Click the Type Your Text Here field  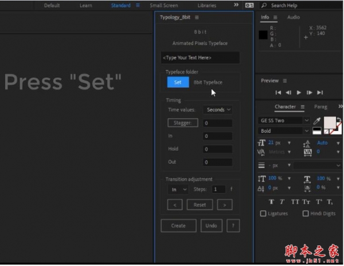point(200,58)
